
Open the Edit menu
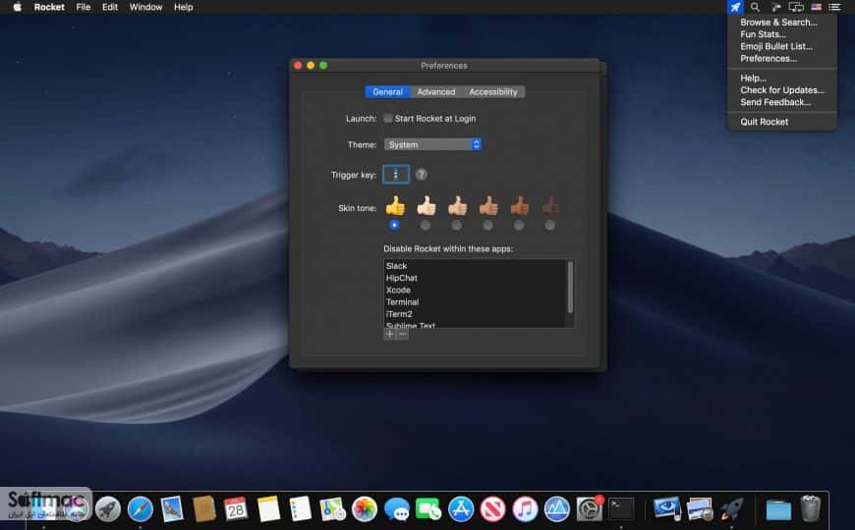[110, 7]
